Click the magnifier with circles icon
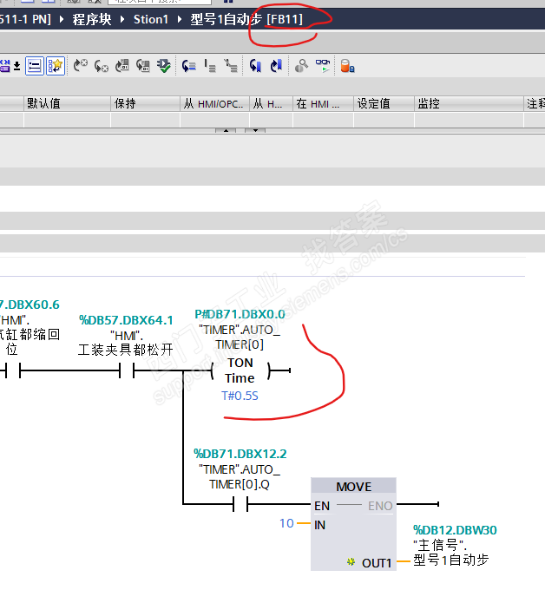 coord(301,66)
